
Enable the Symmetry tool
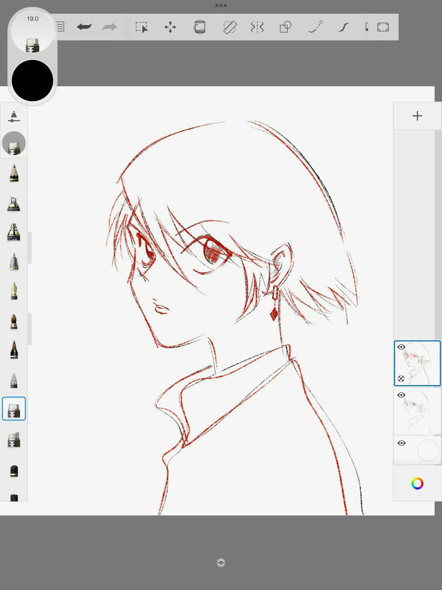(x=257, y=27)
